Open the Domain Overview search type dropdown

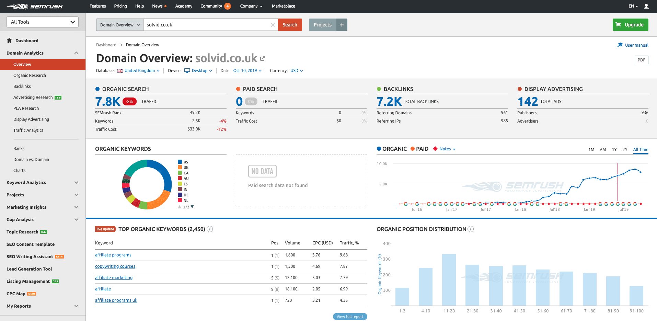120,25
